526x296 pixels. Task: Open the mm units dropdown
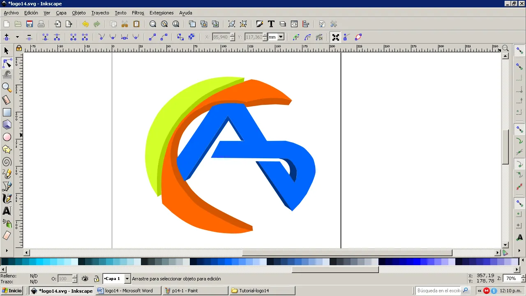(x=276, y=37)
